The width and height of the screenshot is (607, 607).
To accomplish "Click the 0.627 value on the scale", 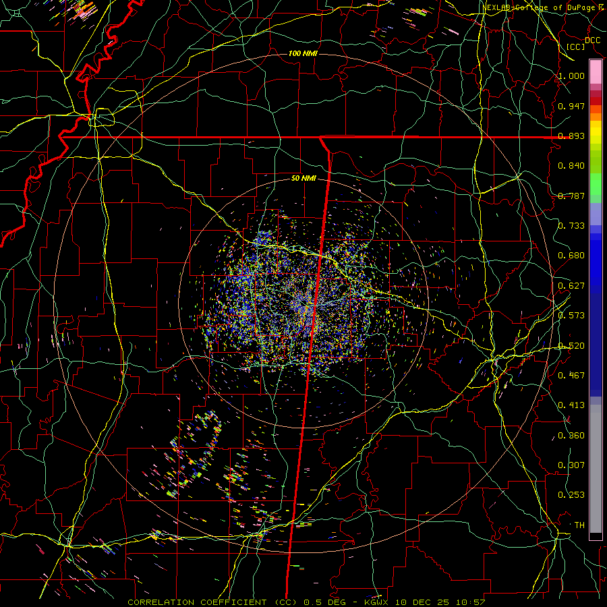I will point(571,286).
